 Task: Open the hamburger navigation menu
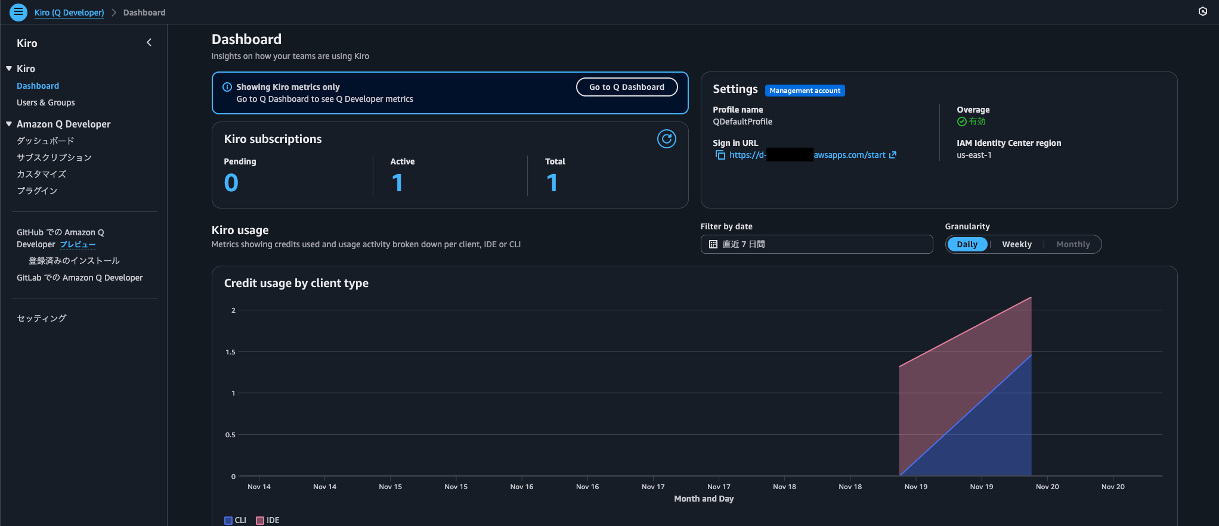(x=18, y=12)
